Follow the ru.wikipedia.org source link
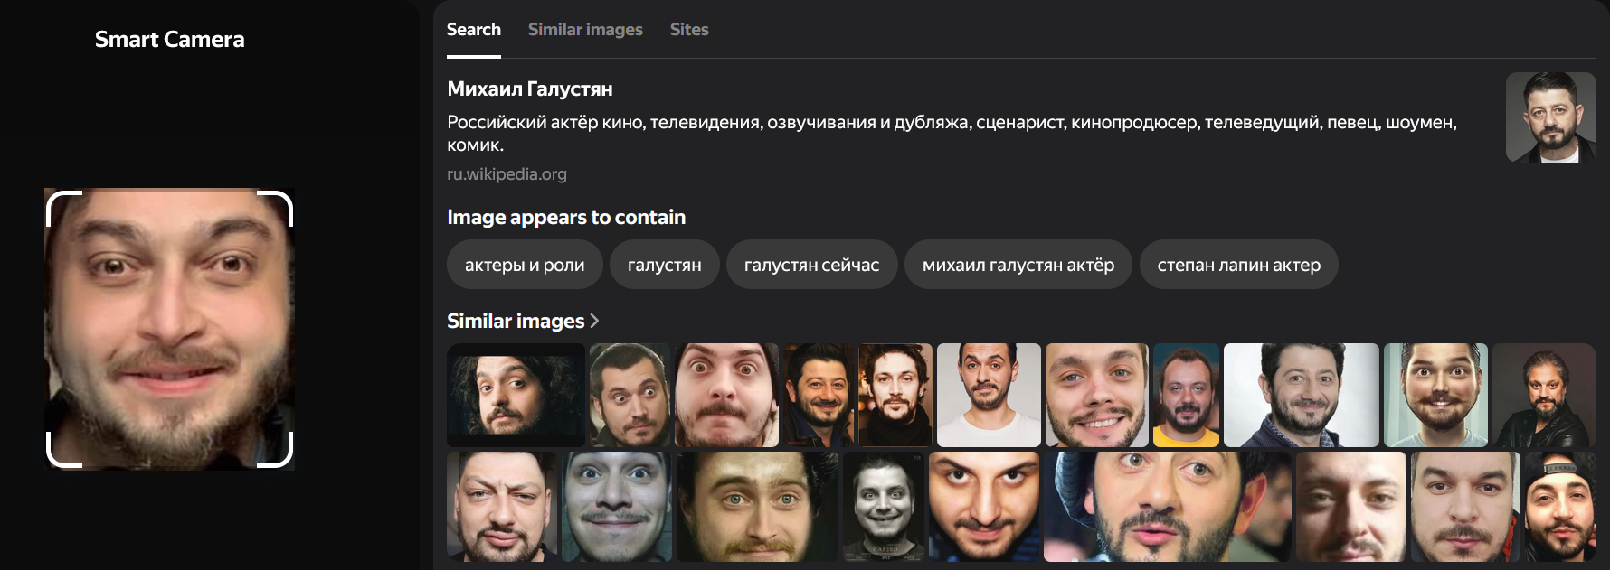This screenshot has width=1610, height=570. click(x=507, y=173)
